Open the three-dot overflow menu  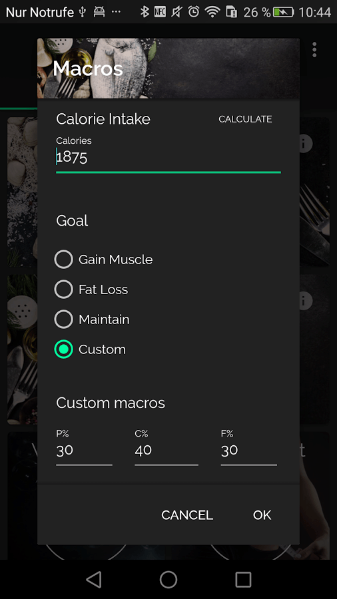pyautogui.click(x=314, y=50)
